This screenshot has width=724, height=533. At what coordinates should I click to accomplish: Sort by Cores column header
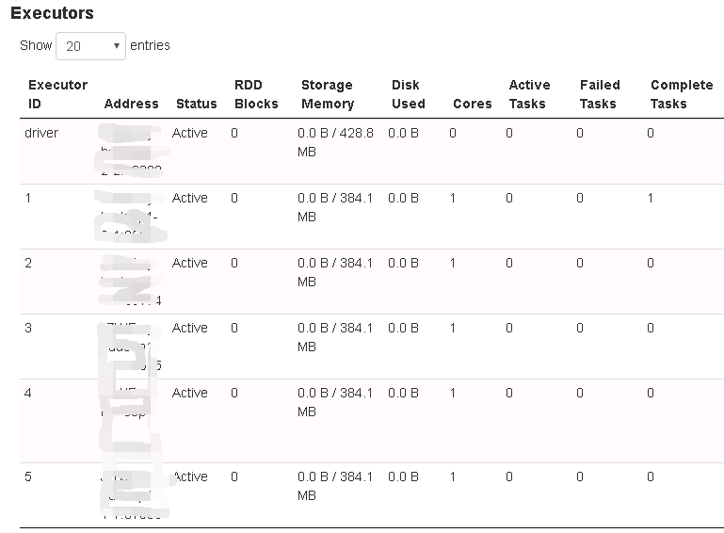[473, 104]
